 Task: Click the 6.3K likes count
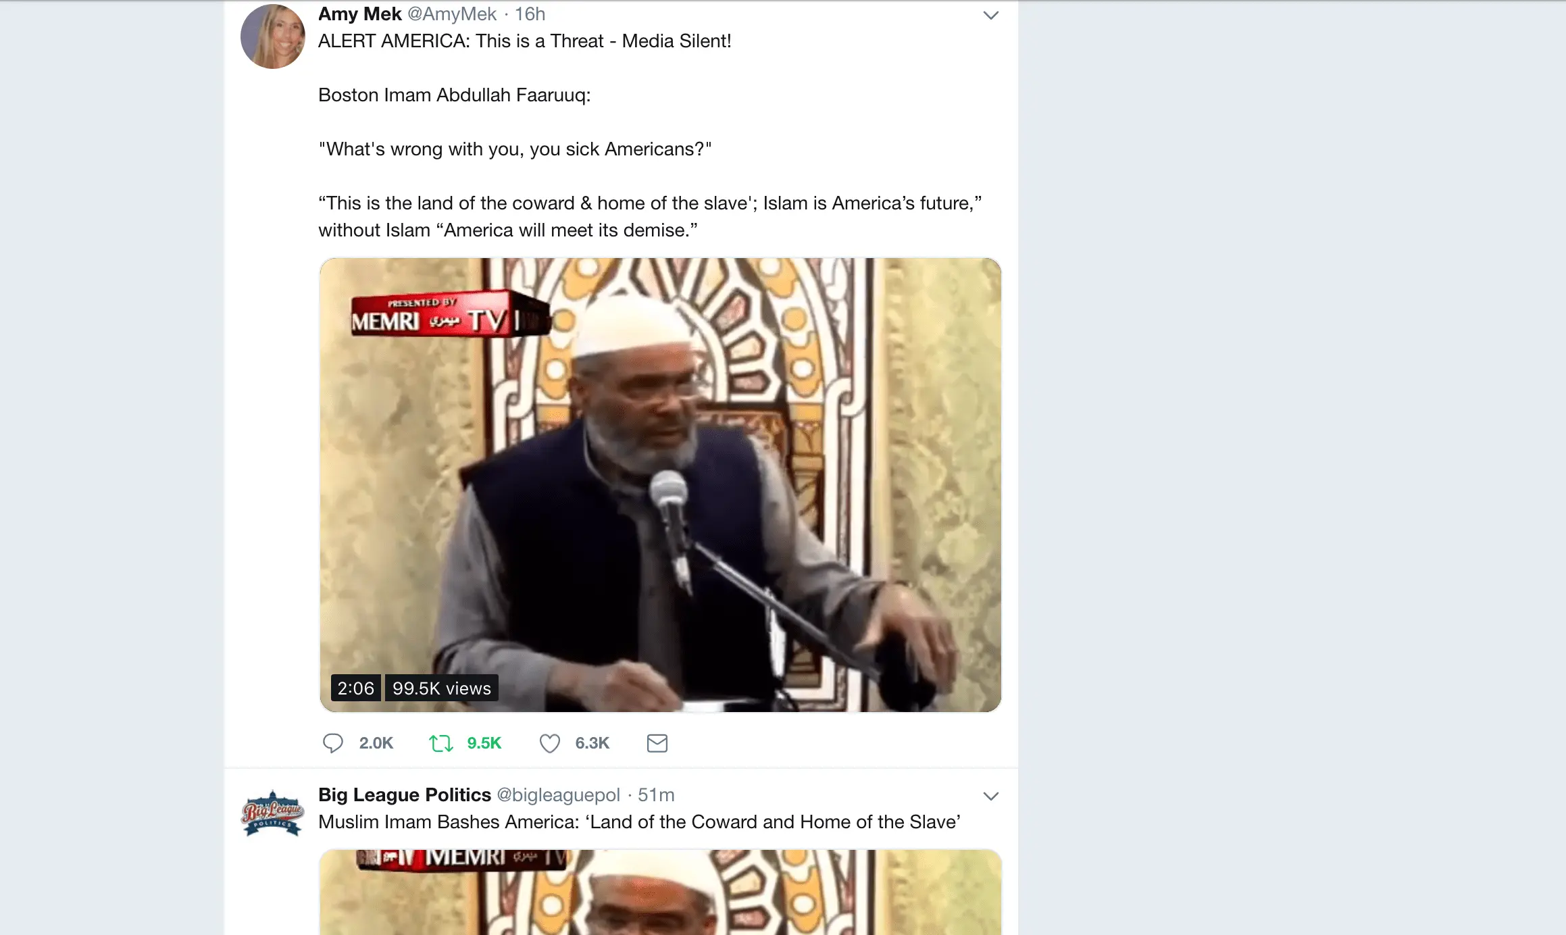tap(592, 743)
